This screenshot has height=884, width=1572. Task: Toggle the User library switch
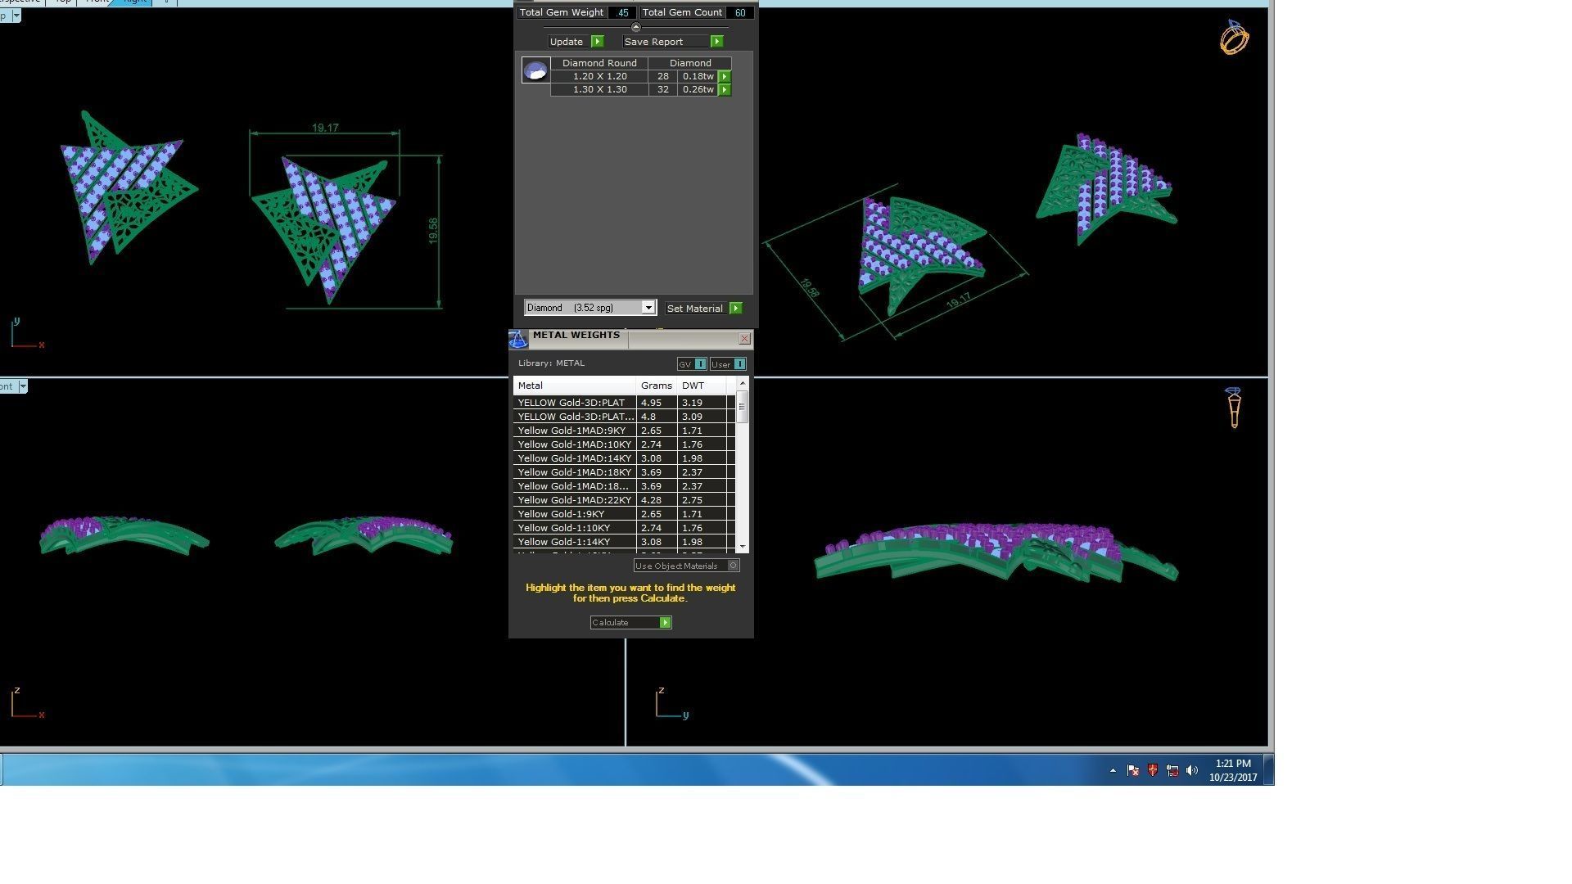pos(728,364)
